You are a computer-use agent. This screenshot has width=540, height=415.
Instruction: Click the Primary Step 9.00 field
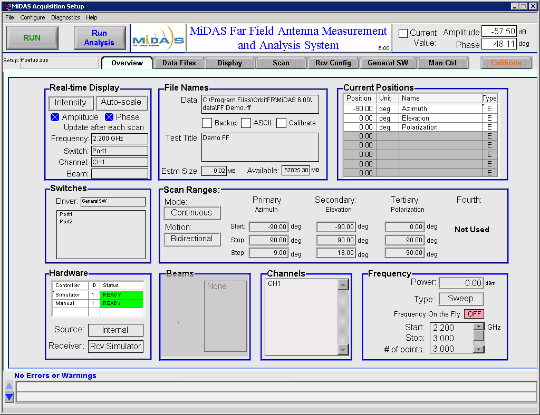tap(268, 253)
